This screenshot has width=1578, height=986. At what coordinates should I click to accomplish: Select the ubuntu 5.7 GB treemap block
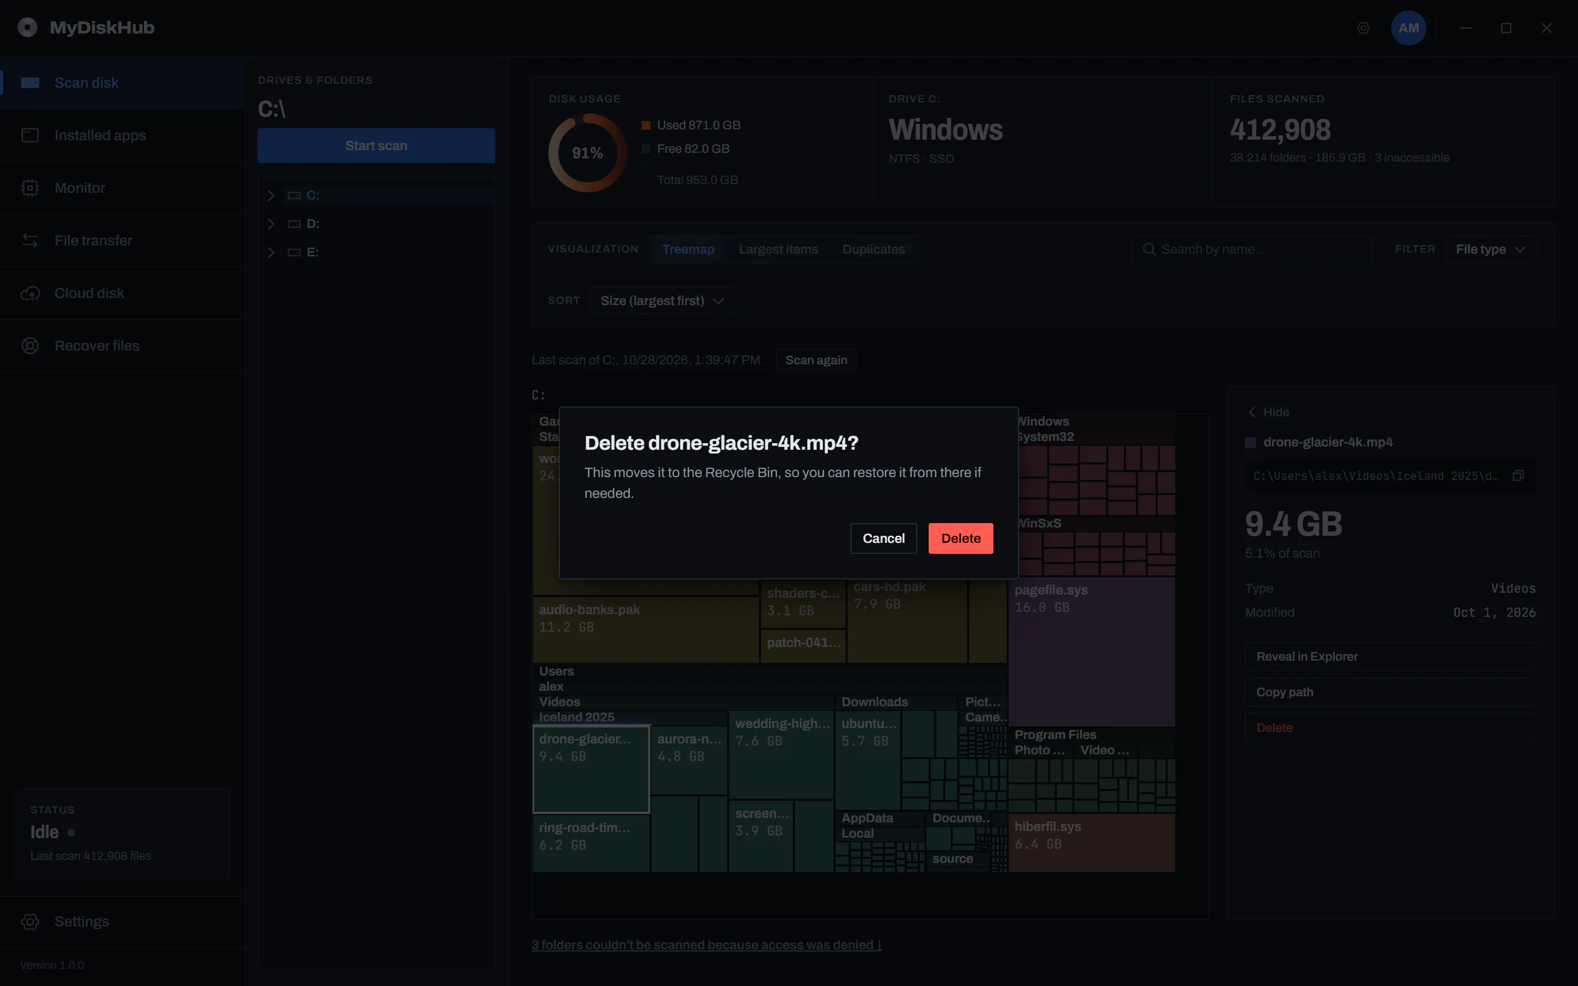868,760
